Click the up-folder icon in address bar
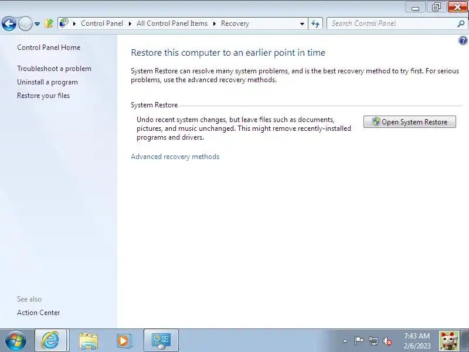 49,23
